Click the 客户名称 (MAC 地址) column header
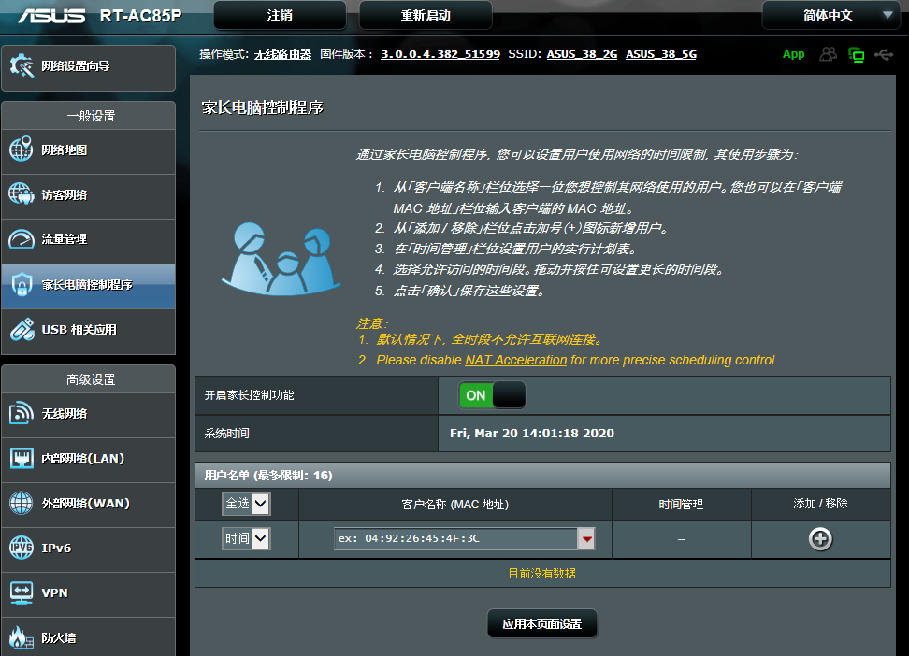 coord(455,505)
